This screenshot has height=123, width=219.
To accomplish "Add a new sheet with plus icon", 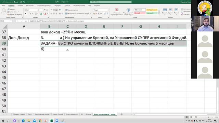I will [121, 114].
